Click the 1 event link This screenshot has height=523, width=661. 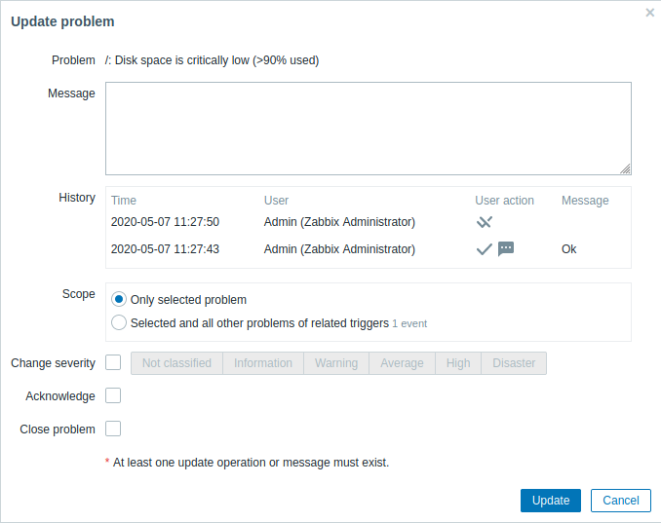tap(409, 323)
